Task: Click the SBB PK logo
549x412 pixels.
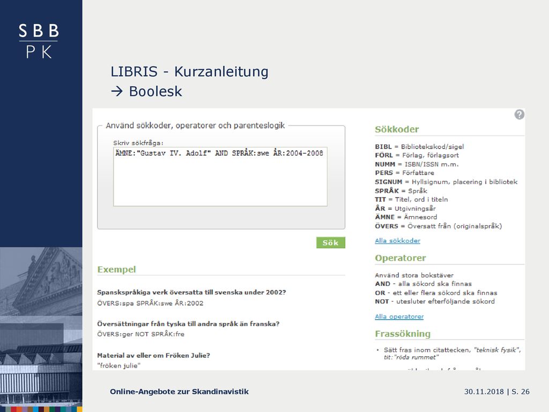Action: pos(39,41)
